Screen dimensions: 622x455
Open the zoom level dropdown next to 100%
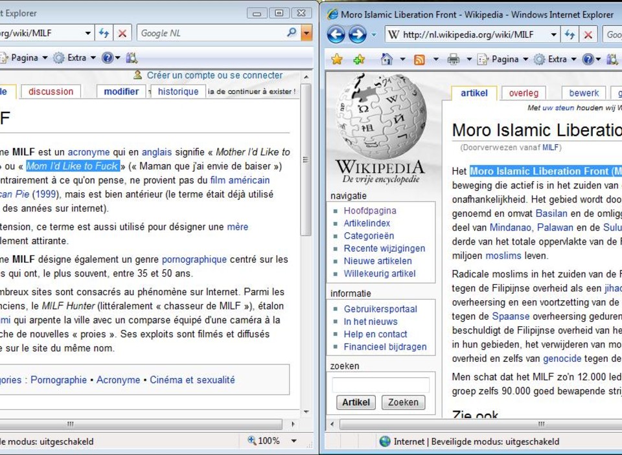(294, 441)
